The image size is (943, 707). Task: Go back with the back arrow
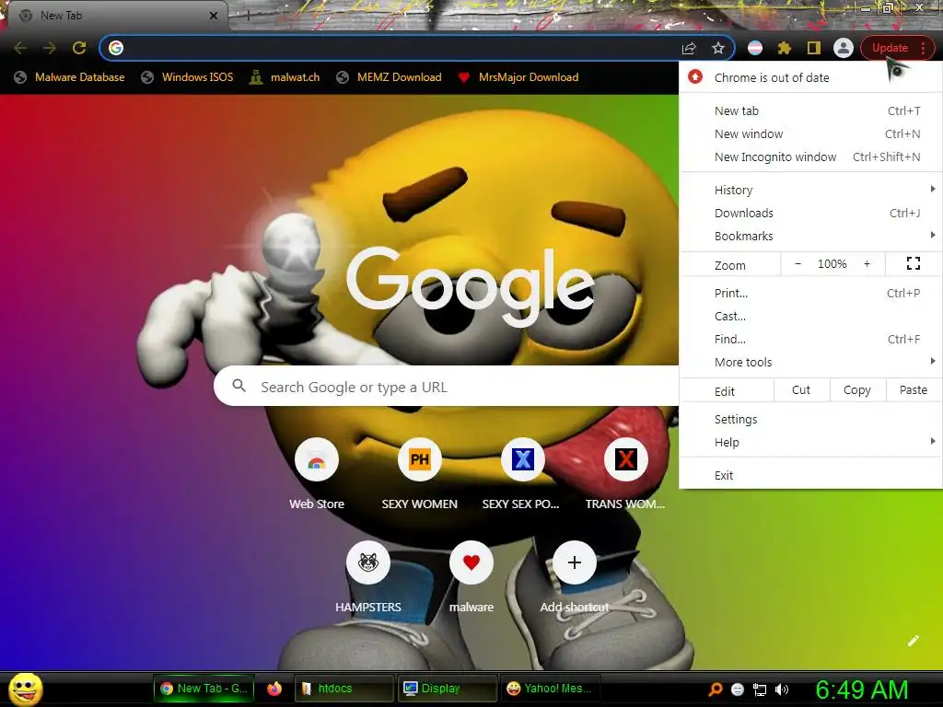[x=20, y=48]
